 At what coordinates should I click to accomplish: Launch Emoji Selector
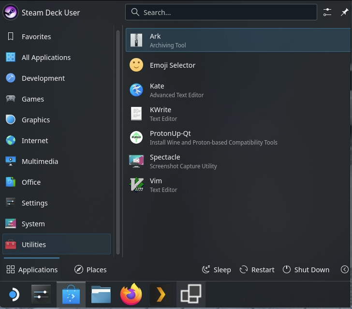coord(172,65)
